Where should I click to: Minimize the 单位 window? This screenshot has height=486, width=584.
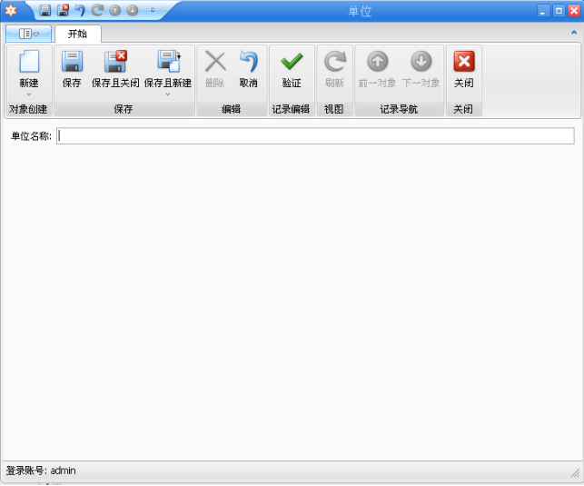click(543, 11)
